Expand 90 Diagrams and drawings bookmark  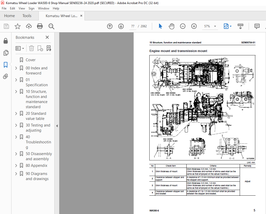[16, 174]
